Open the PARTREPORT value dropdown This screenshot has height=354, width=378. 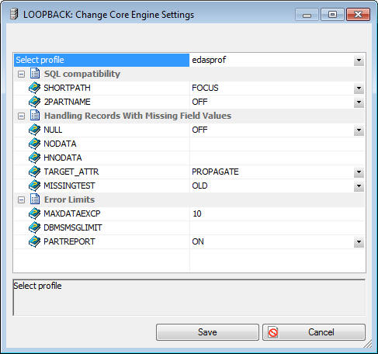[359, 242]
